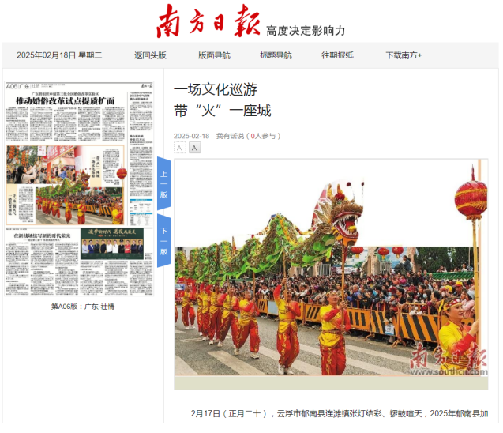Open 标题导航 menu item
Image resolution: width=503 pixels, height=433 pixels.
pos(276,55)
